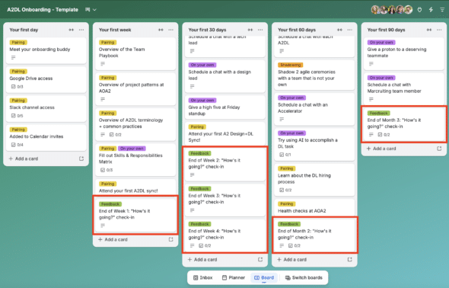This screenshot has height=288, width=449.
Task: Open the Health checks at AOA2 card
Action: tap(314, 207)
